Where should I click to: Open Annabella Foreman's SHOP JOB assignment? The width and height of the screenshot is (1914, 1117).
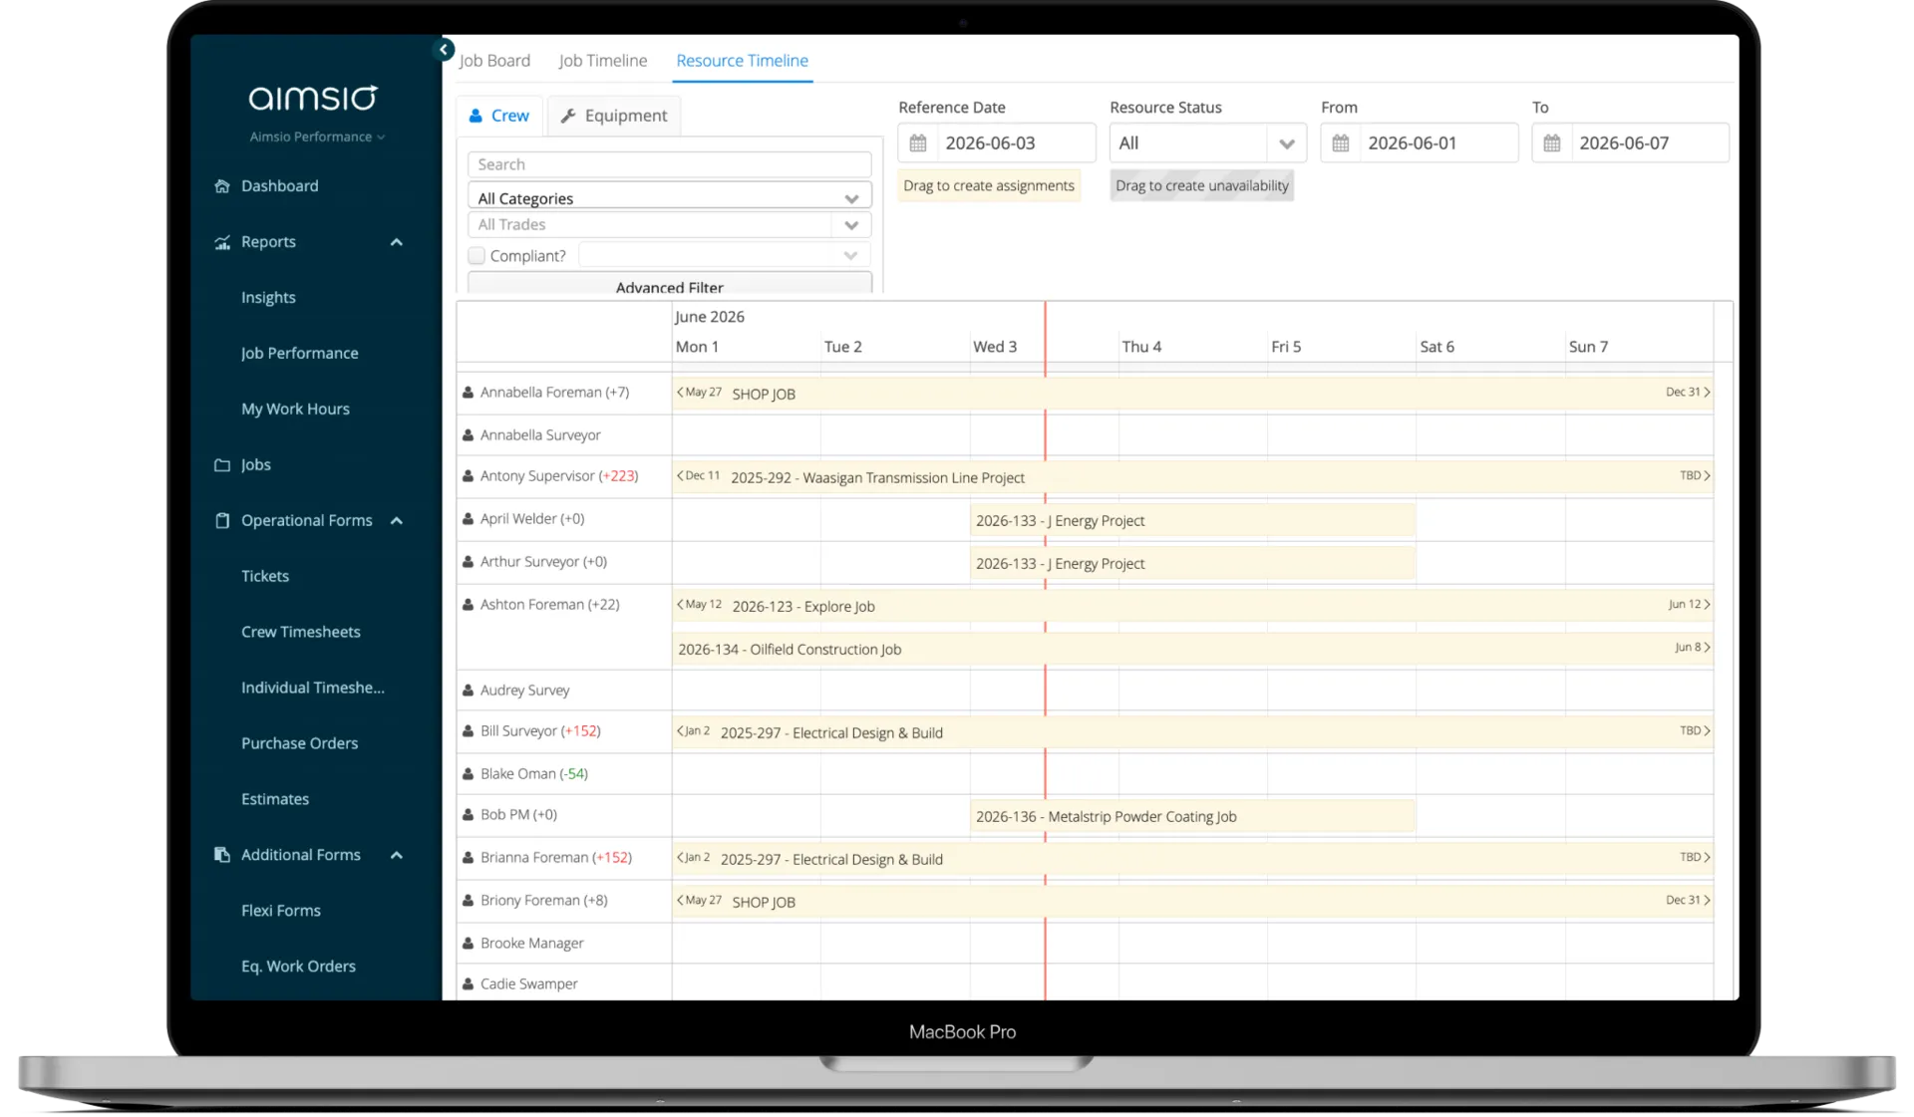click(1192, 394)
